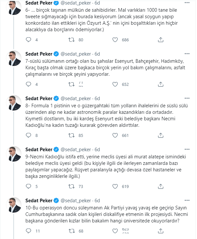Share the Necmi Kadıoğlu istifa tweet
The height and width of the screenshot is (239, 197).
(x=160, y=187)
